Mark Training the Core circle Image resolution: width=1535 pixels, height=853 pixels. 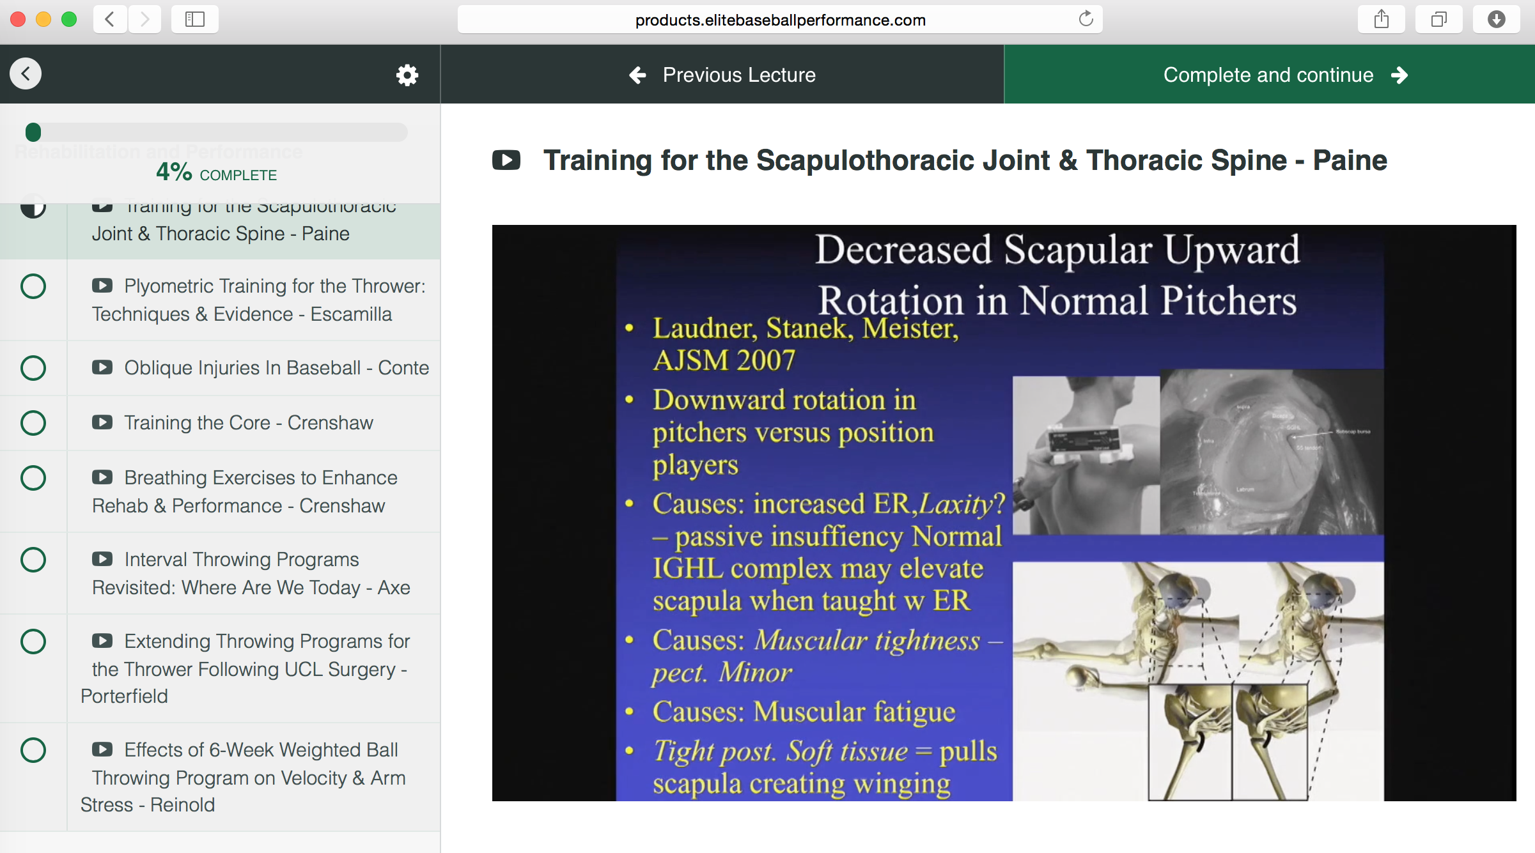click(x=33, y=423)
